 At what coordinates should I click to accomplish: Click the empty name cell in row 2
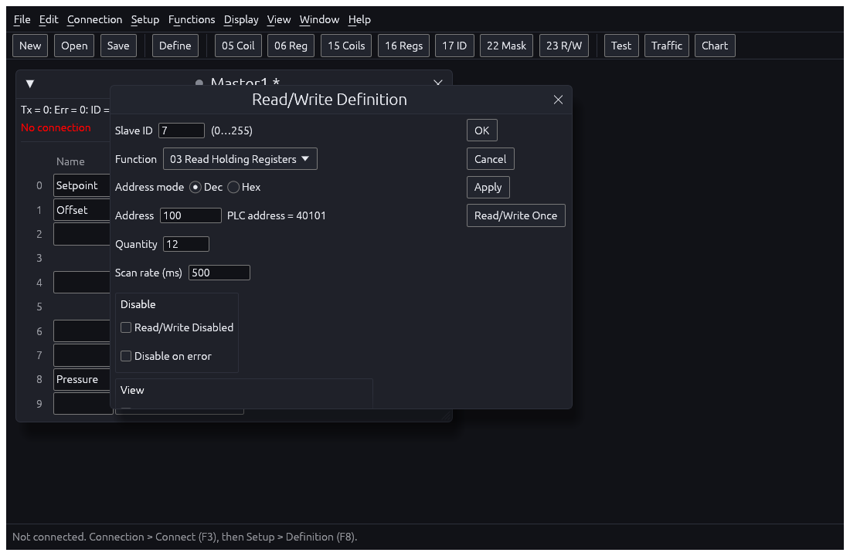click(x=82, y=234)
